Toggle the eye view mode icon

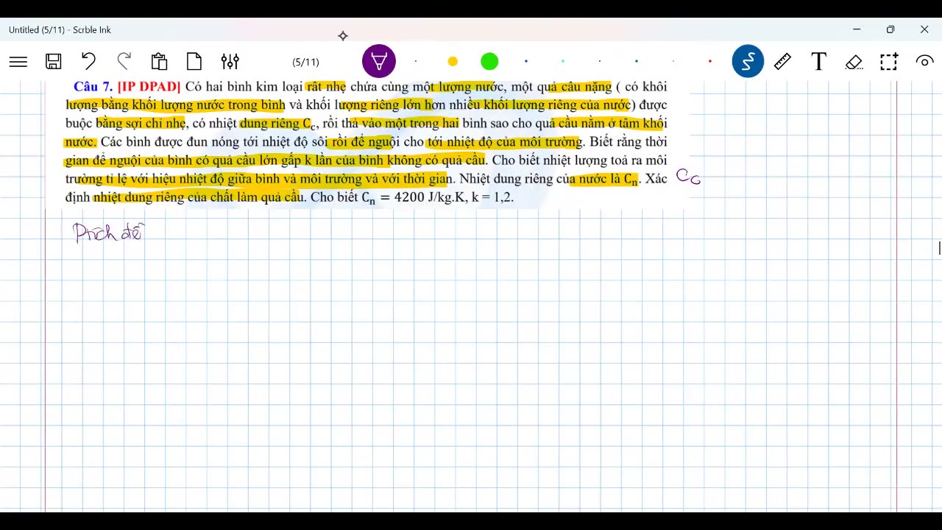(x=924, y=61)
